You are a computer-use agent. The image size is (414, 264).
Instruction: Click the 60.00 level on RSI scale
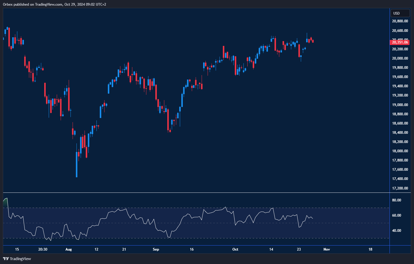(396, 215)
